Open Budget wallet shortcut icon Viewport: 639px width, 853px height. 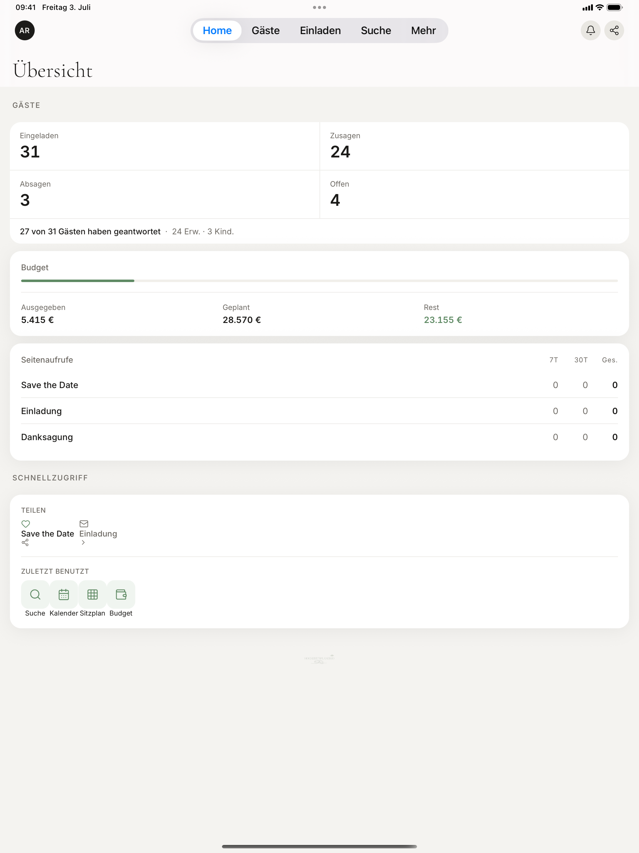click(121, 594)
